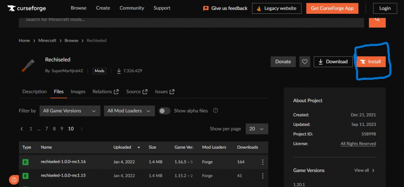Viewport: 404px width, 187px height.
Task: Click Give us feedback
Action: 225,9
